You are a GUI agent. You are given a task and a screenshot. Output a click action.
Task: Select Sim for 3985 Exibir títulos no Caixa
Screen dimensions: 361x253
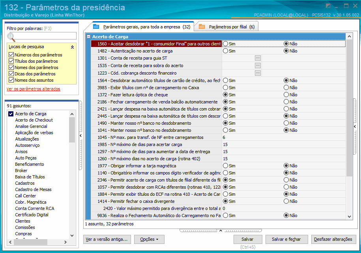[226, 88]
